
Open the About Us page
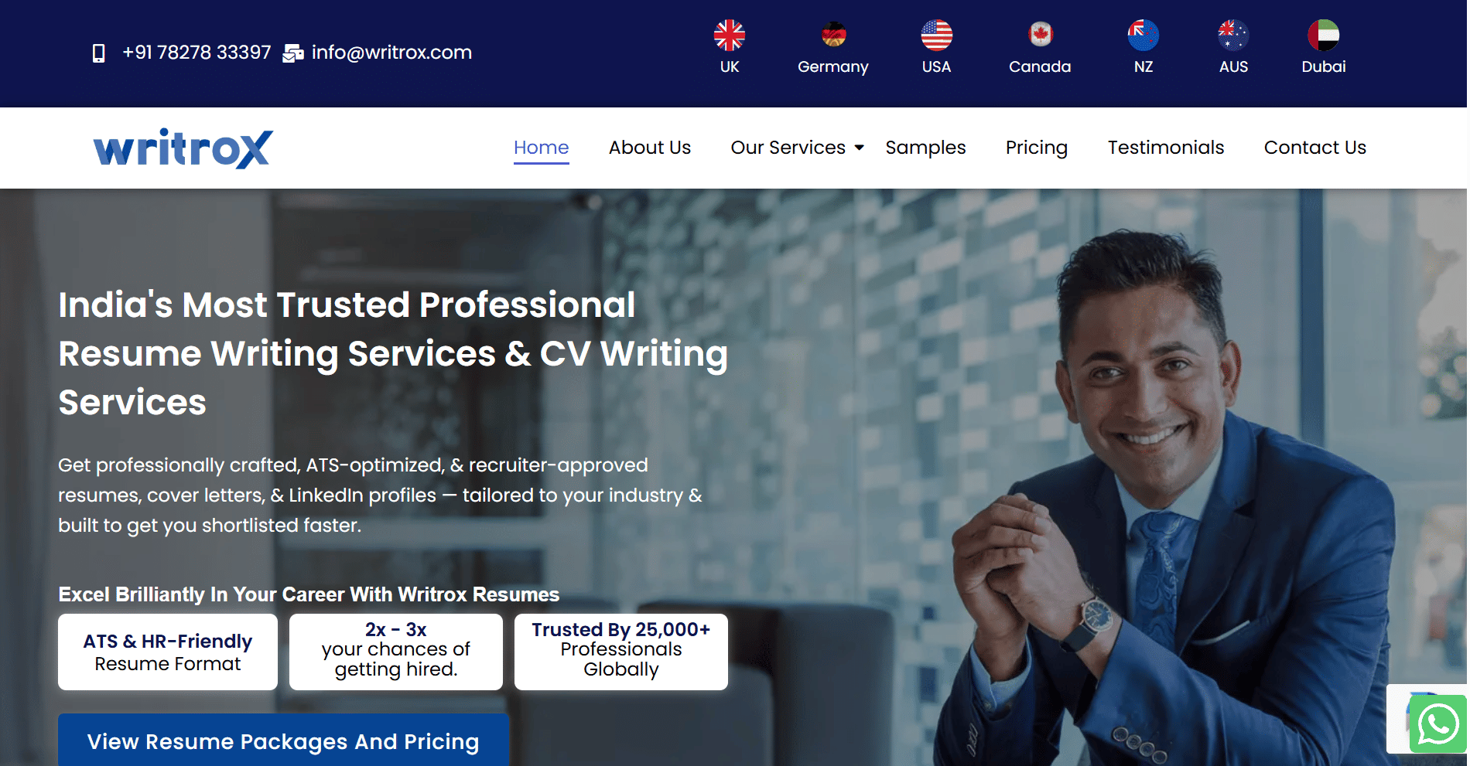coord(649,148)
